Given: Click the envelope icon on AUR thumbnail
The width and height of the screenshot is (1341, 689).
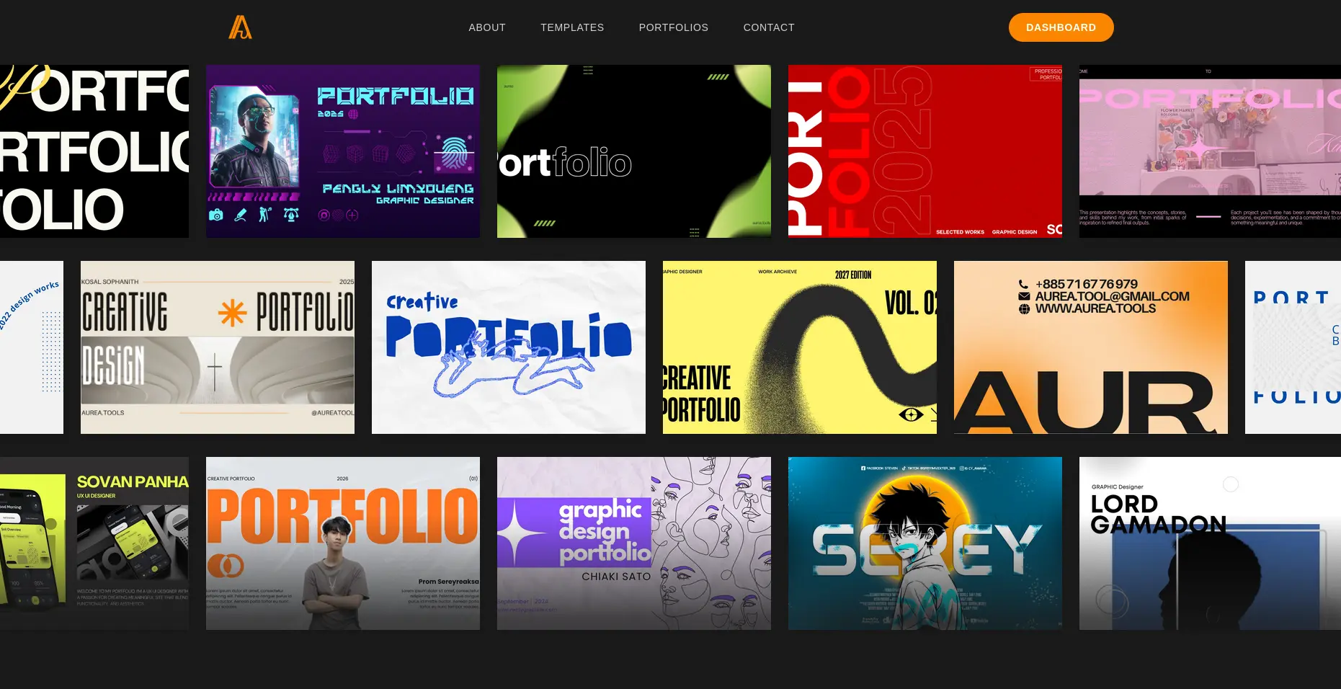Looking at the screenshot, I should 1024,296.
